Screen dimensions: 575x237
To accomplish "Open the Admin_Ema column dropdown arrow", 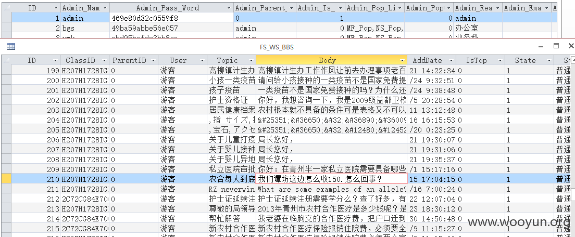I will (x=546, y=8).
